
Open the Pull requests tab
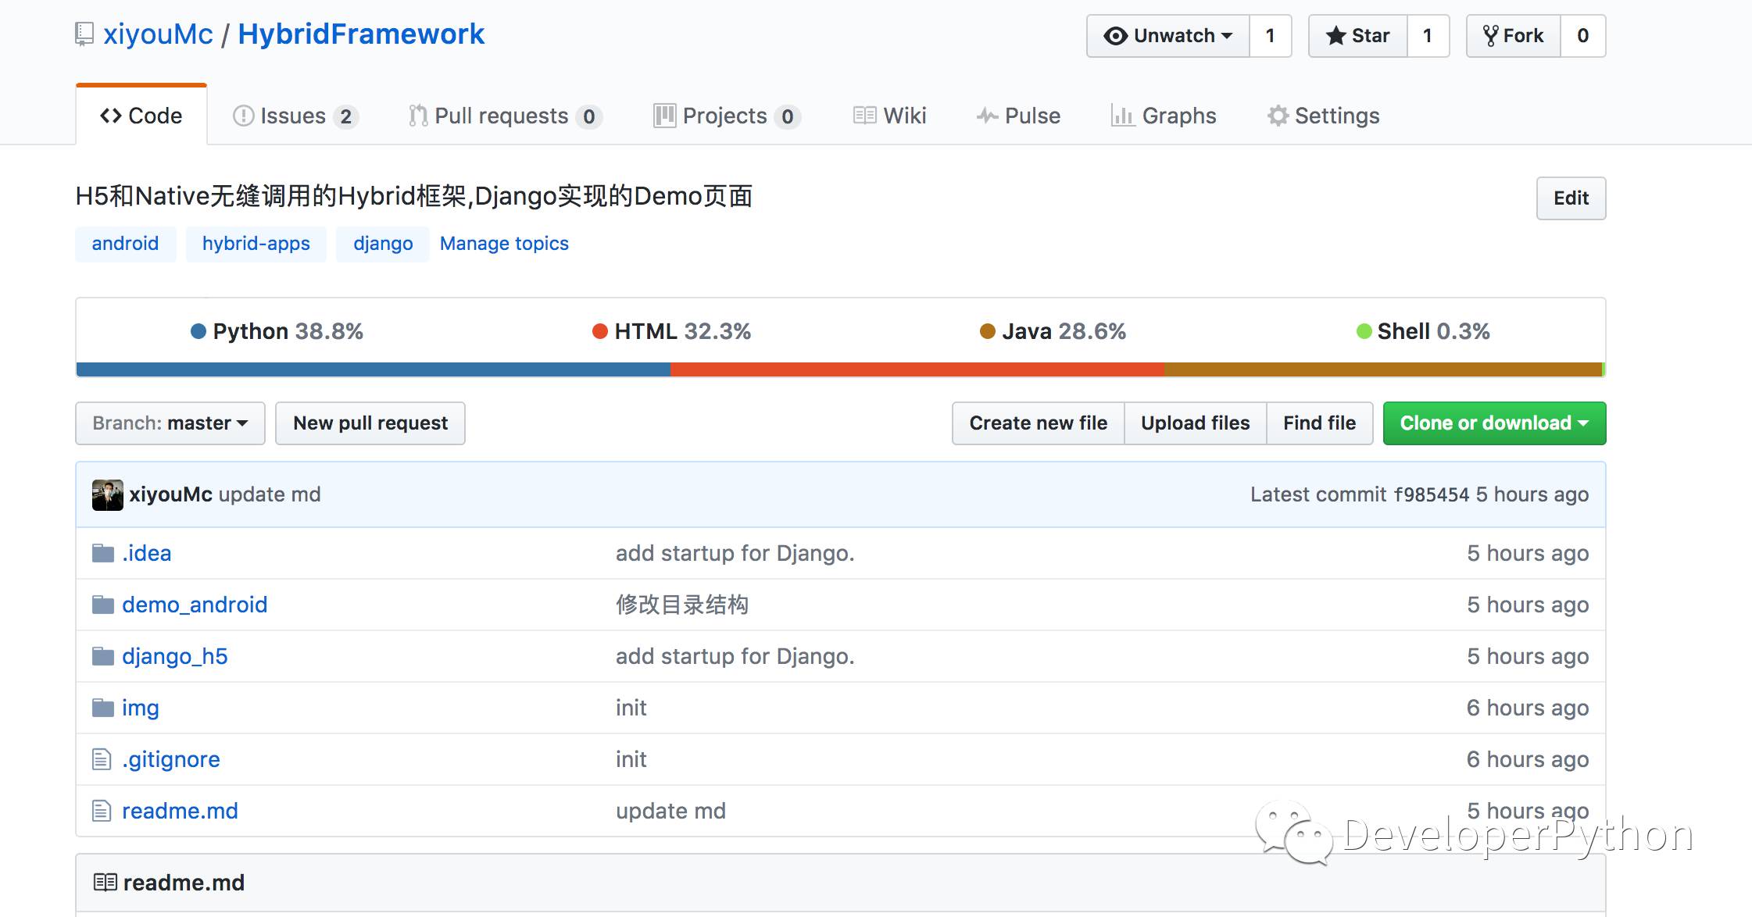505,116
